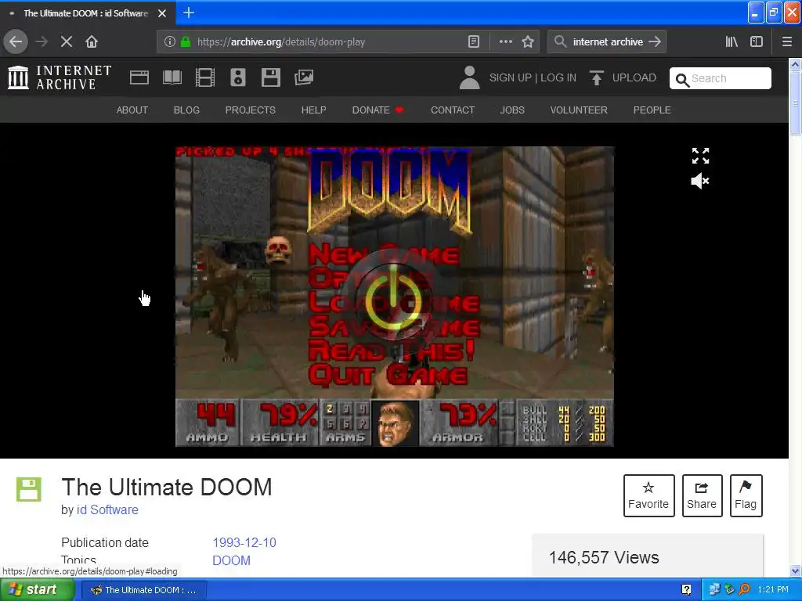Screen dimensions: 802x601
Task: Open the id Software creator link
Action: [107, 509]
